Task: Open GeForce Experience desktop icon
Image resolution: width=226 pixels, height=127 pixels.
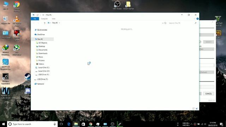Action: [x=6, y=79]
